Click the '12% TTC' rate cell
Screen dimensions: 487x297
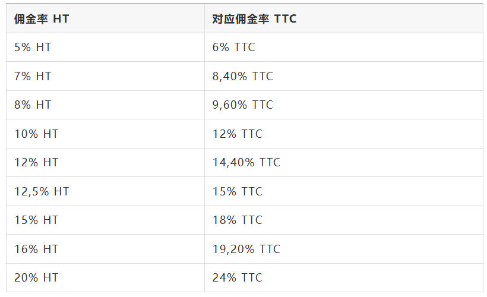tap(237, 134)
